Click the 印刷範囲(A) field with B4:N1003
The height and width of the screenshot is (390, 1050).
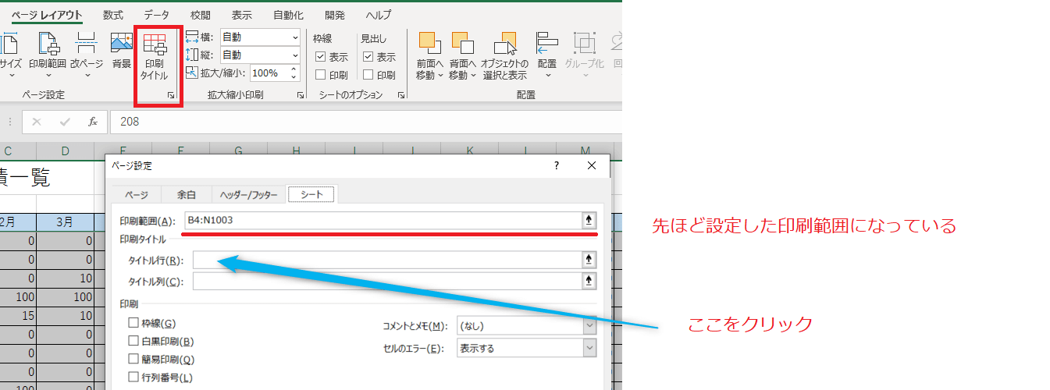pos(383,221)
